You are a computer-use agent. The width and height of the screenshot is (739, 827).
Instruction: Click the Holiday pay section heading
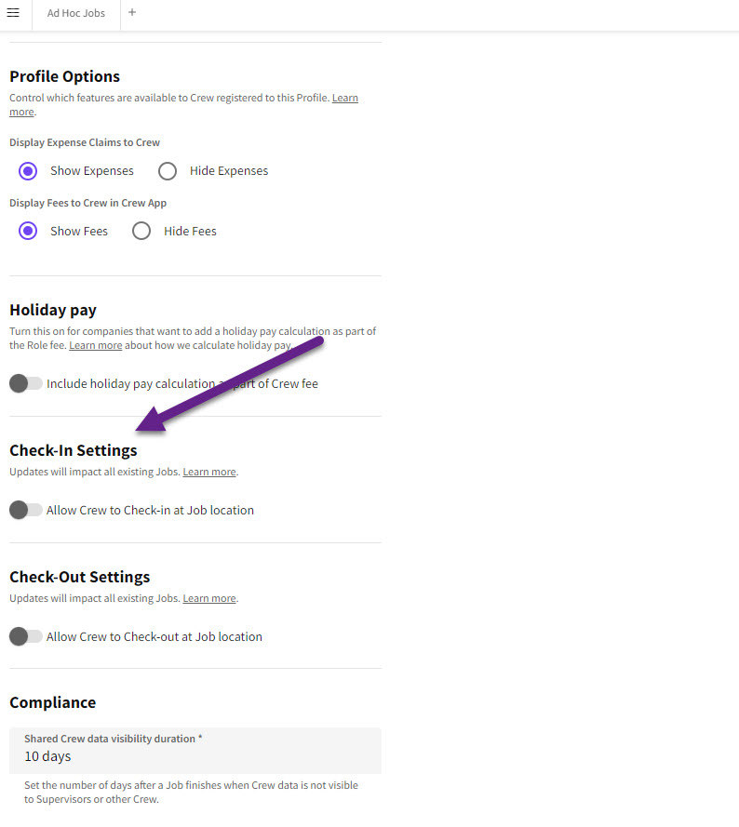tap(53, 310)
